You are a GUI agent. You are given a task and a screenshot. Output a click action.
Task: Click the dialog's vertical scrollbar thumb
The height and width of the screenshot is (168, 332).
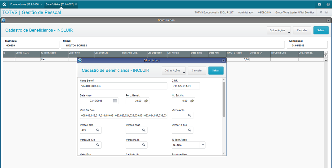[224, 99]
